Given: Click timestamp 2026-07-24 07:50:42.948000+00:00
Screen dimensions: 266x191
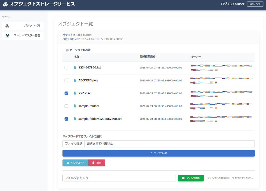Looking at the screenshot, I should coord(161,80).
